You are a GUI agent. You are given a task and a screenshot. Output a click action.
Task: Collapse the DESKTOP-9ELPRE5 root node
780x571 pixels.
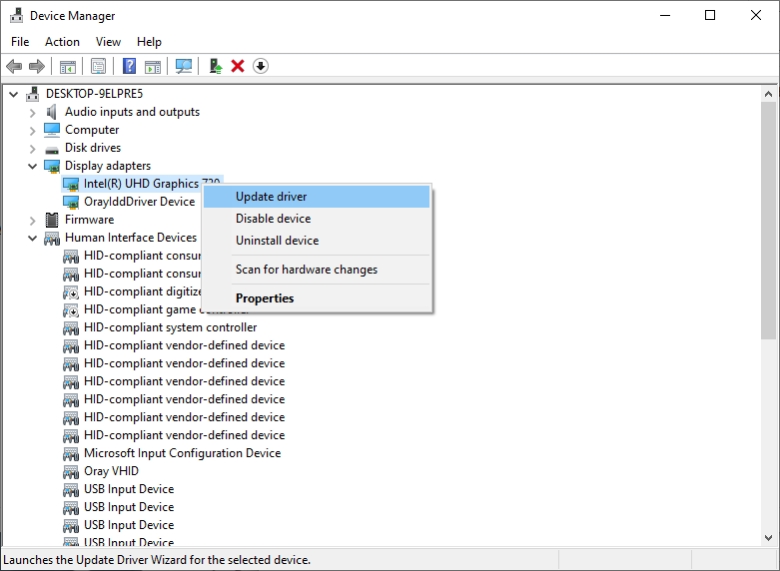[14, 94]
